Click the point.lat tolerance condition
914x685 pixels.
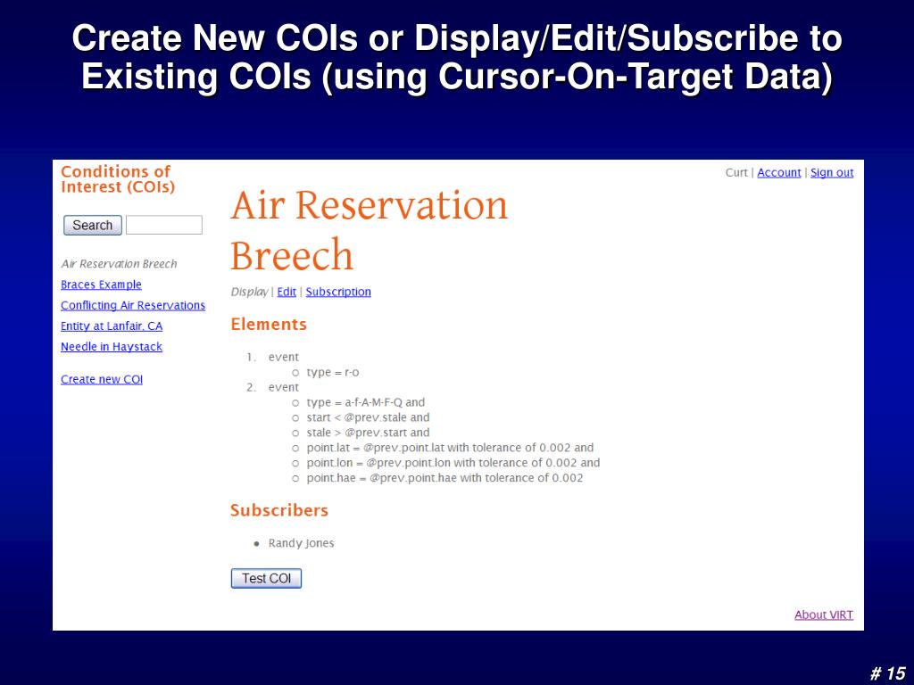tap(450, 448)
